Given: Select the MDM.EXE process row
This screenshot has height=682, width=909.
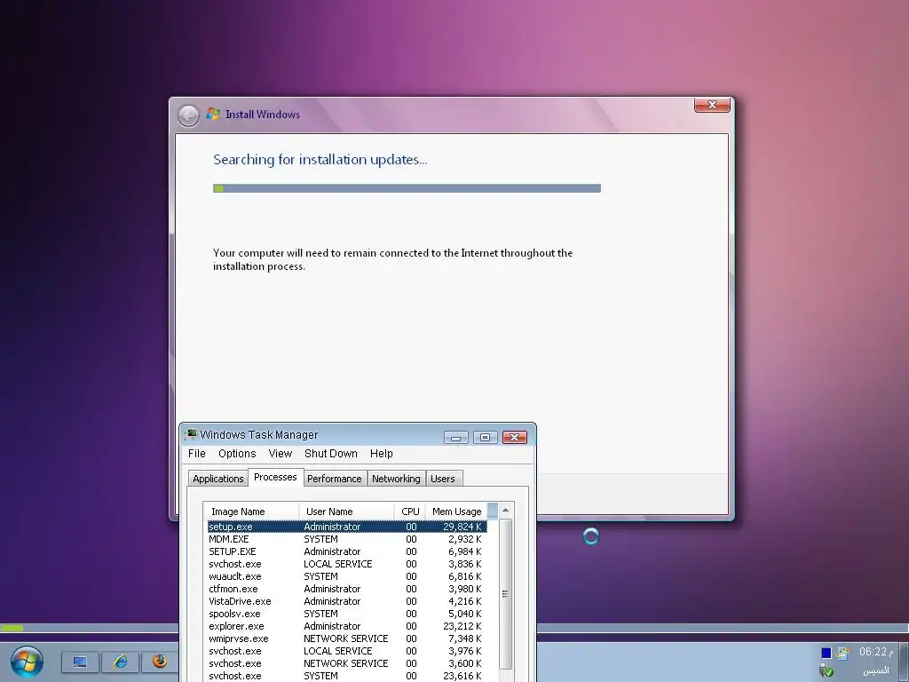Looking at the screenshot, I should [x=347, y=539].
